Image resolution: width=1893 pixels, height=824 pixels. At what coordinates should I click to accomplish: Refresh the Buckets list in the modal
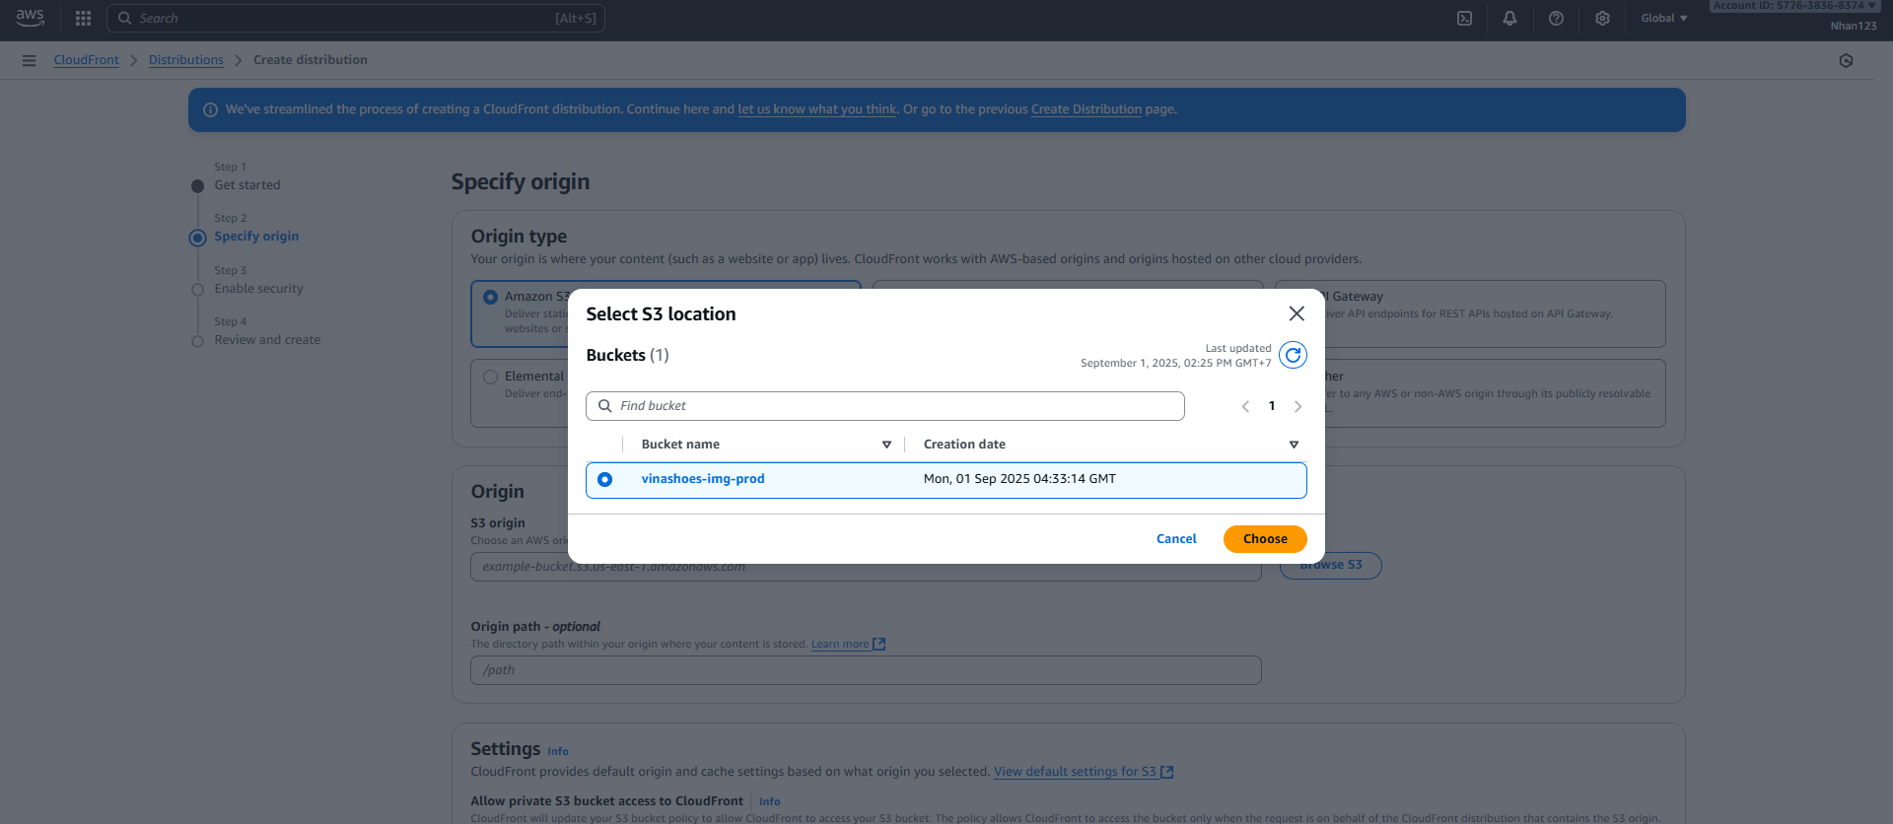point(1293,355)
